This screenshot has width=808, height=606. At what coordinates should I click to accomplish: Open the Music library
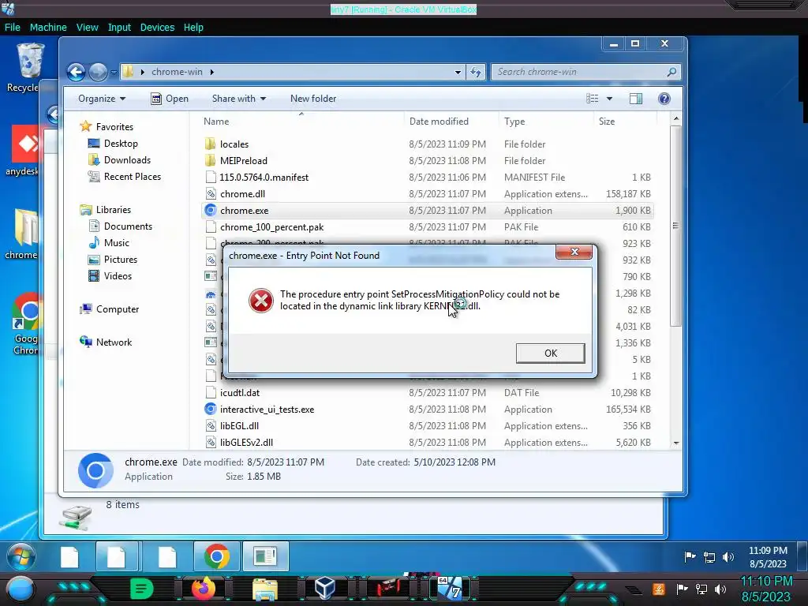pos(109,243)
